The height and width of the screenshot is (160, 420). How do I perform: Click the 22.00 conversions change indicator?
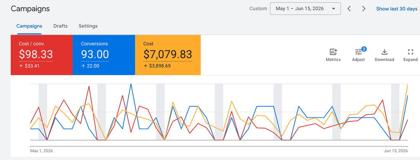coord(90,66)
